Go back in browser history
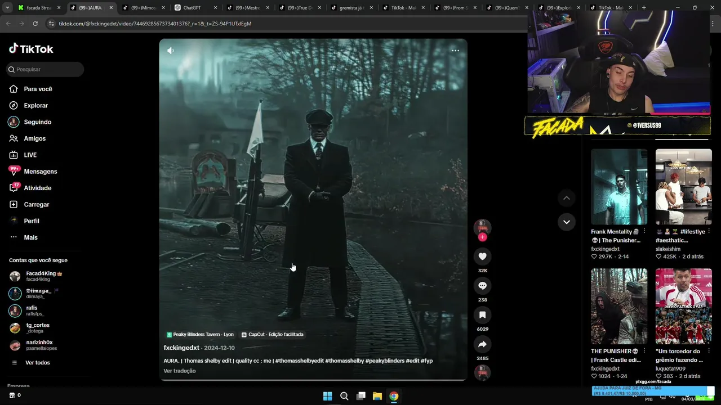Image resolution: width=721 pixels, height=405 pixels. tap(8, 24)
